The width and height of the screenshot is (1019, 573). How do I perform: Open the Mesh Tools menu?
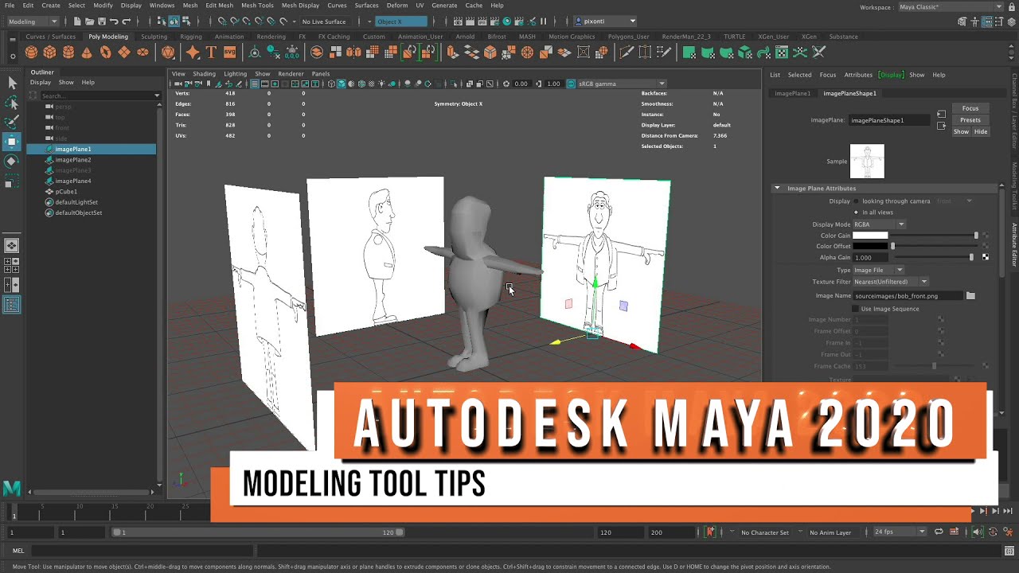(x=257, y=6)
